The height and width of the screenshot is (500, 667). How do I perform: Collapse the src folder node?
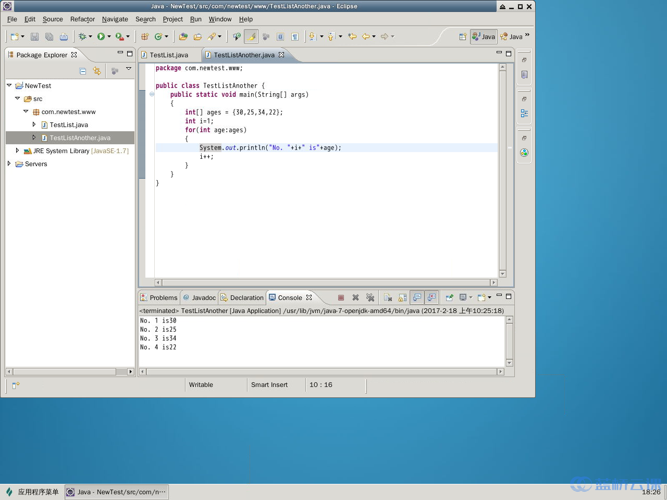[17, 98]
